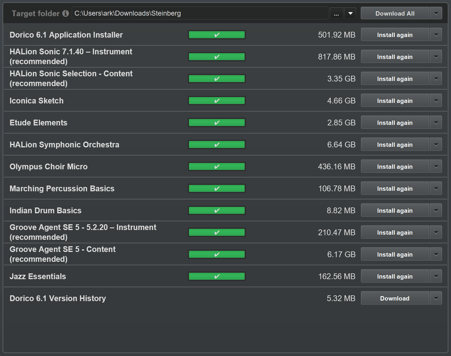Click the progress bar for Olympus Choir Micro
The image size is (451, 356).
coord(217,166)
